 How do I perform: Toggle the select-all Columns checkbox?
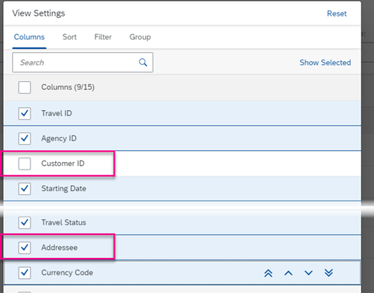(x=25, y=87)
